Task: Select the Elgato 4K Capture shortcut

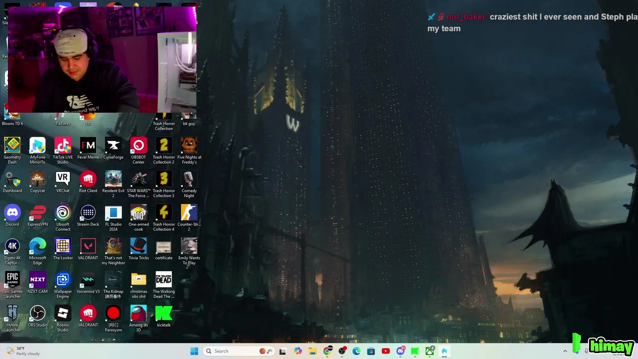Action: click(x=12, y=251)
